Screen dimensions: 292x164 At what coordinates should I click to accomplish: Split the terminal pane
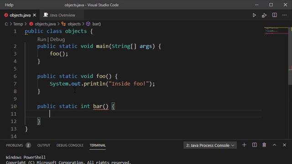pos(255,145)
